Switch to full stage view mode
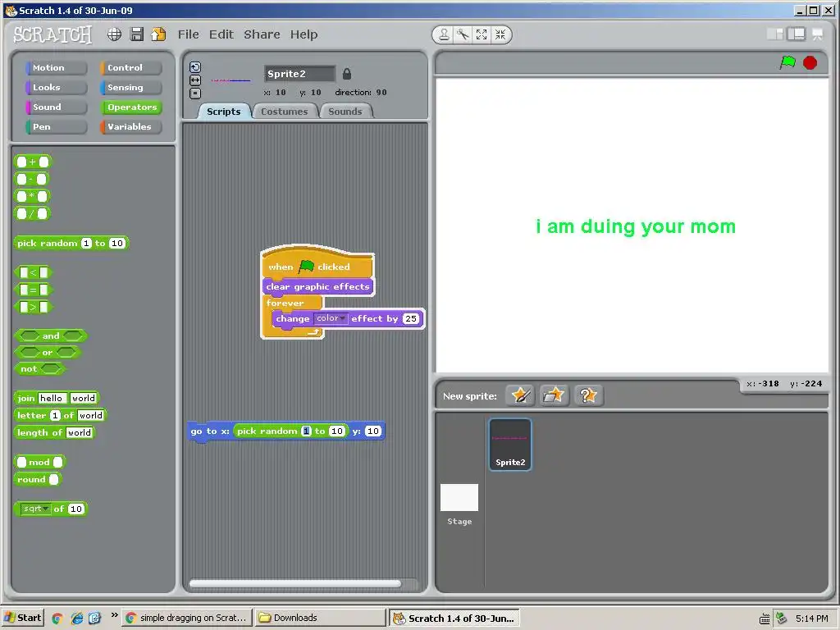The height and width of the screenshot is (630, 840). point(796,34)
